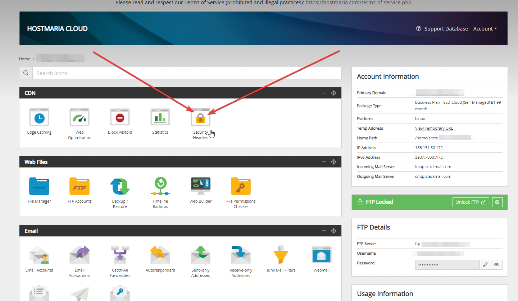Open the Terms of Service link
The image size is (518, 301).
[358, 3]
